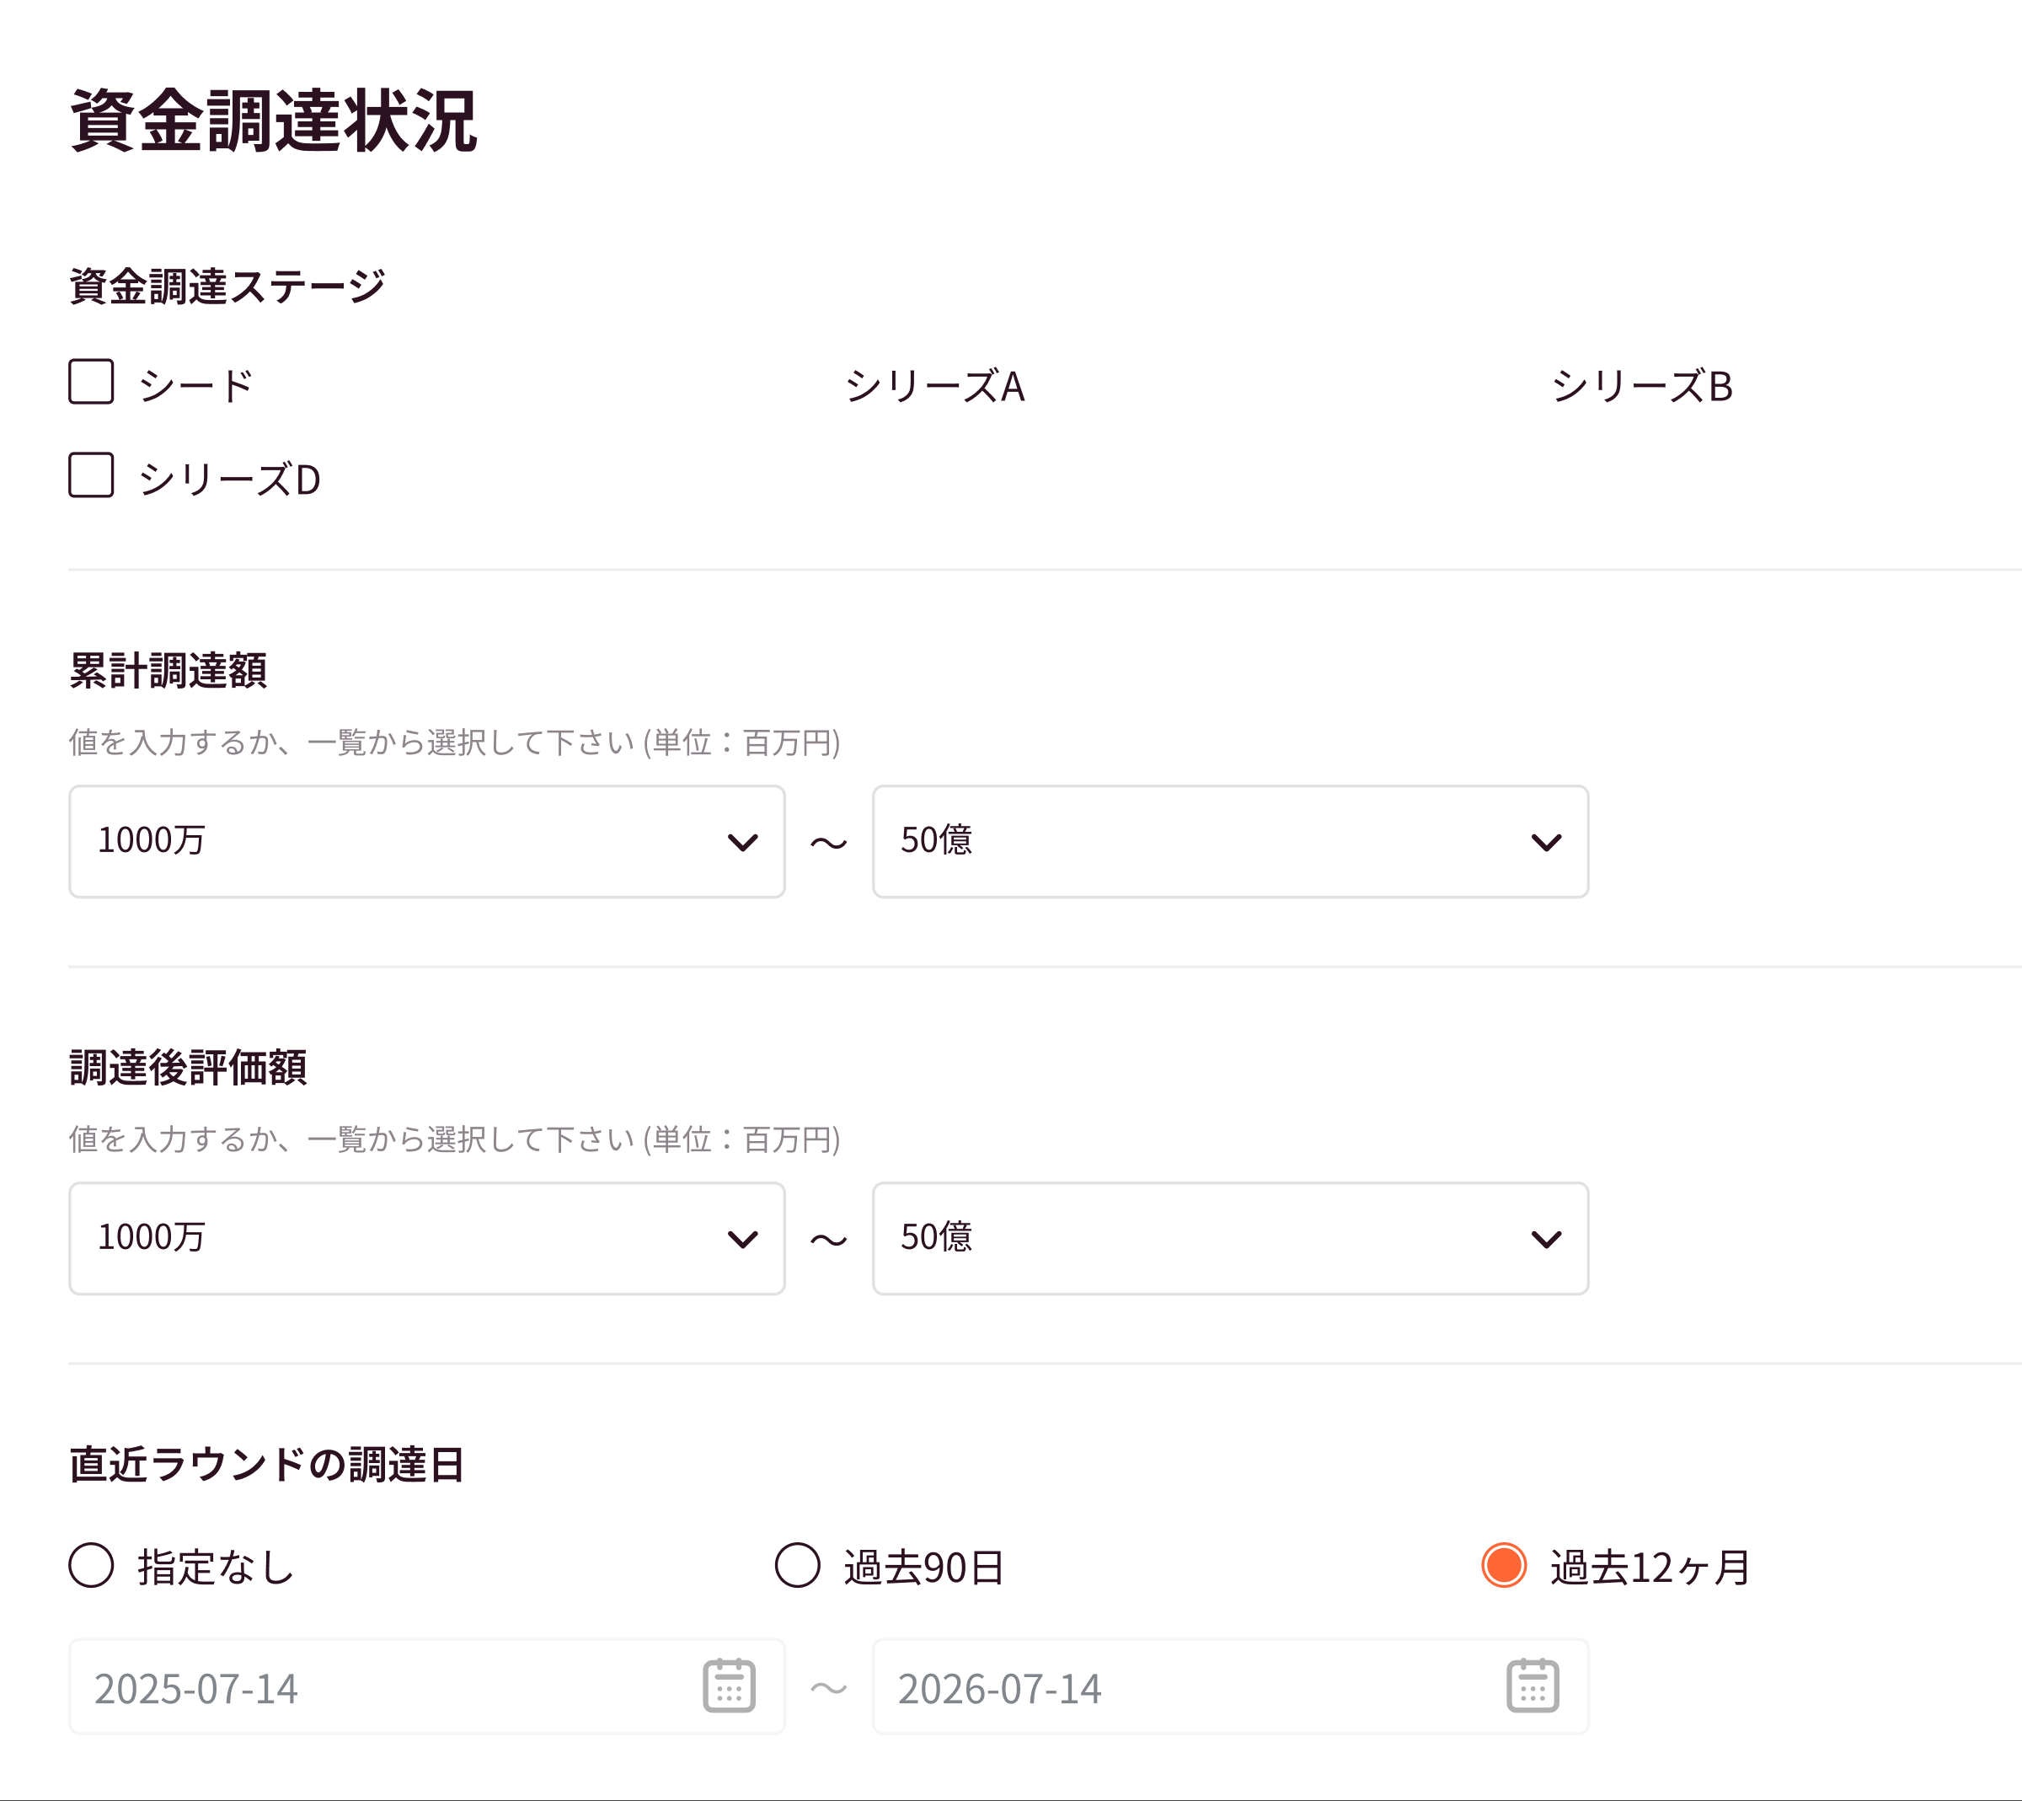Open the 累計調達額 maximum 50億 dropdown

1231,842
